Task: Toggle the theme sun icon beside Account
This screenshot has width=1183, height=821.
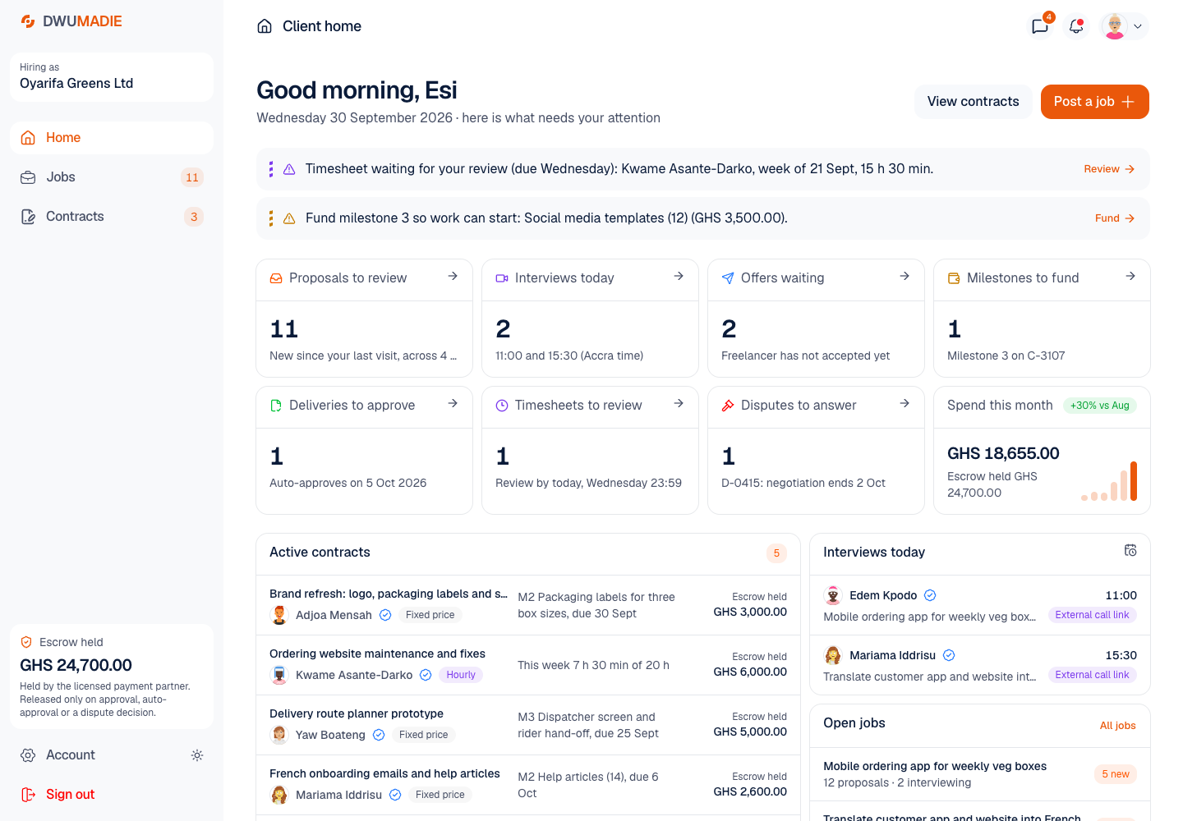Action: 197,755
